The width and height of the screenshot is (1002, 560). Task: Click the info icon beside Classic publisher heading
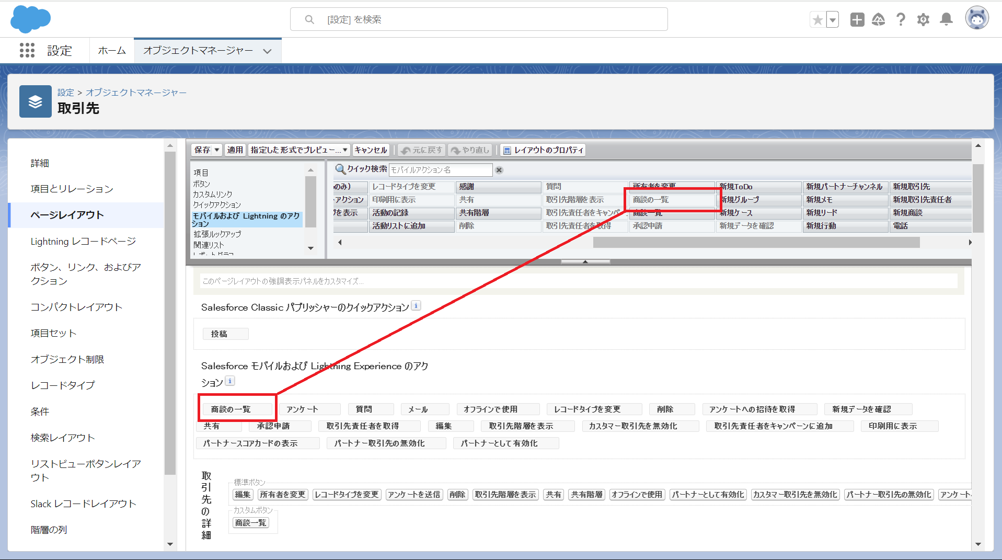(x=416, y=306)
